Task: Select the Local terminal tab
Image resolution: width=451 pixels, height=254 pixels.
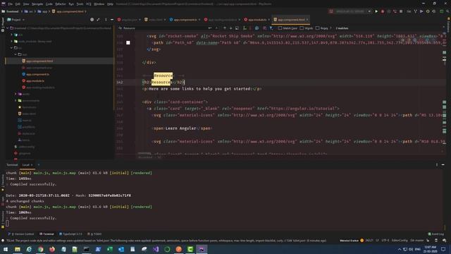Action: 26,165
